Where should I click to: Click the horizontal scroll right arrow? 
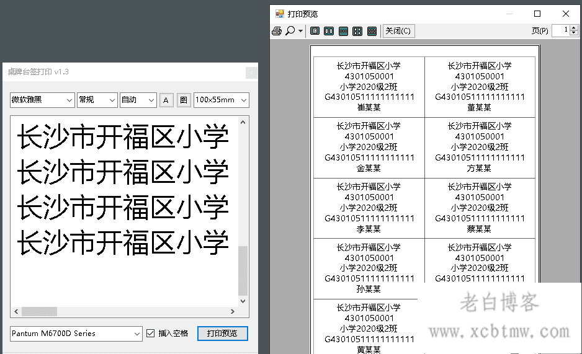(232, 311)
